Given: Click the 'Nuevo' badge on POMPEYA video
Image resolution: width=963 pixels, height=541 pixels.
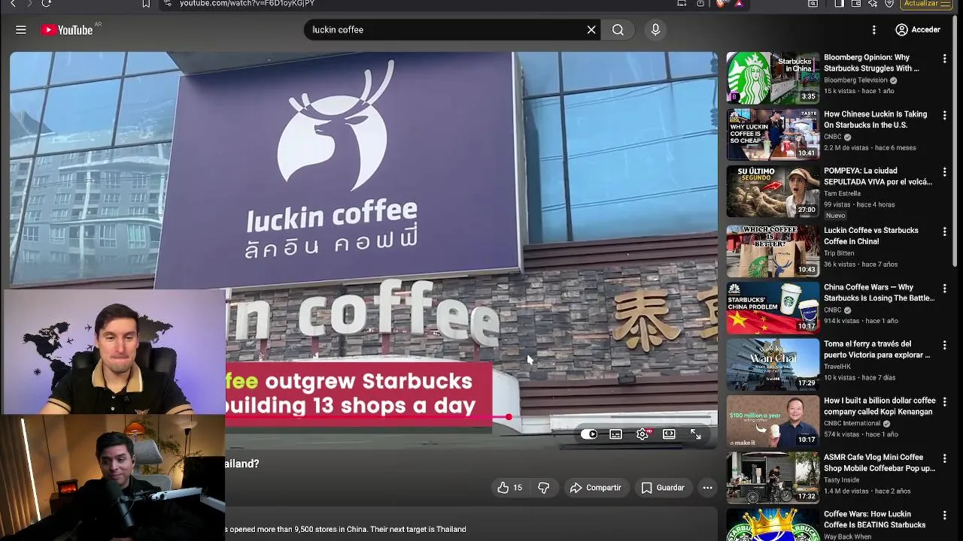Looking at the screenshot, I should [x=835, y=216].
